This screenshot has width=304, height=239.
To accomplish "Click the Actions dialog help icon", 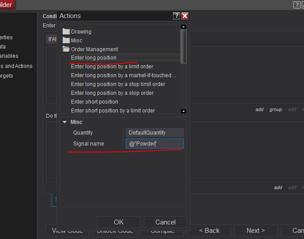I will (176, 16).
